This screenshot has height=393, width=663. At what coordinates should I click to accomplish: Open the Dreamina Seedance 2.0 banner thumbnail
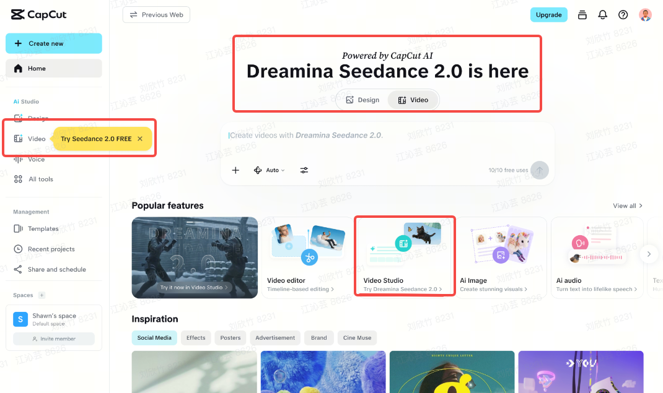(x=195, y=257)
